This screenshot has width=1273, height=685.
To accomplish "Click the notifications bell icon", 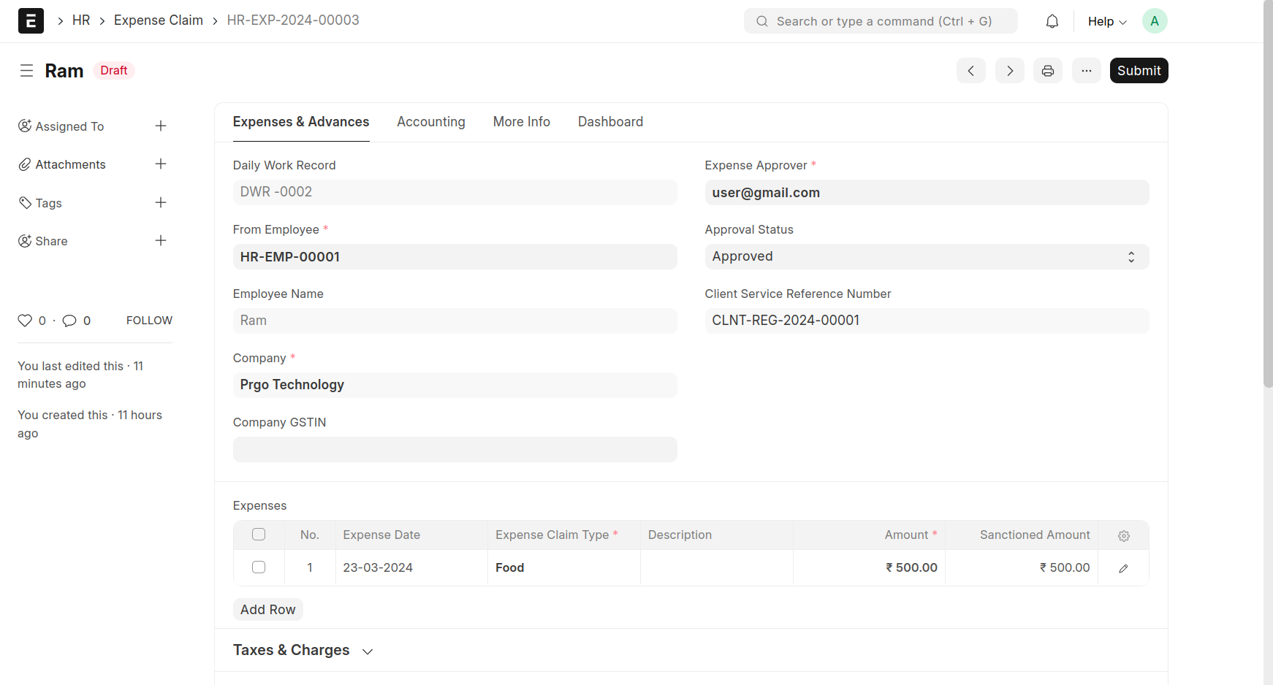I will tap(1052, 21).
